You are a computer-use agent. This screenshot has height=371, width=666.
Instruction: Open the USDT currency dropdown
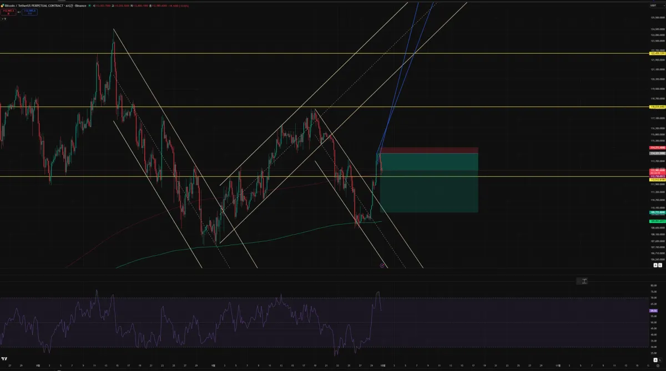[x=657, y=6]
